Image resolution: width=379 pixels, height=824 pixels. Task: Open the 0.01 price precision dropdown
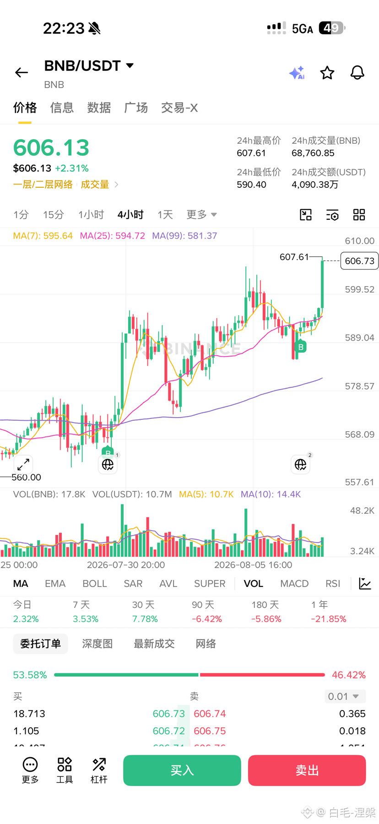coord(345,696)
